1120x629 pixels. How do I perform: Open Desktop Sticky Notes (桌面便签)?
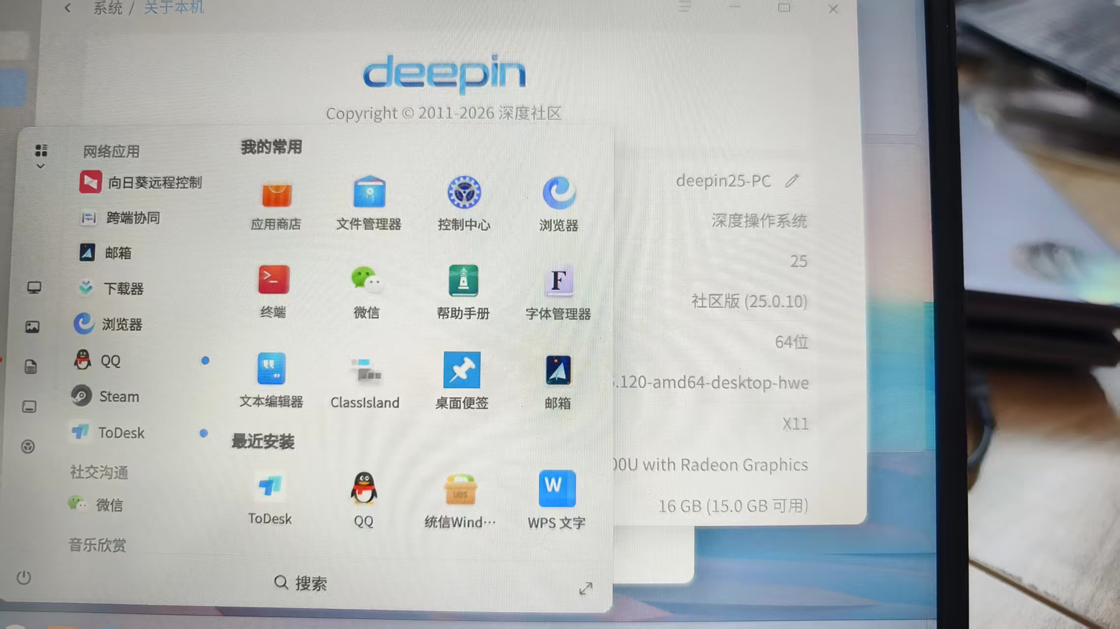462,370
